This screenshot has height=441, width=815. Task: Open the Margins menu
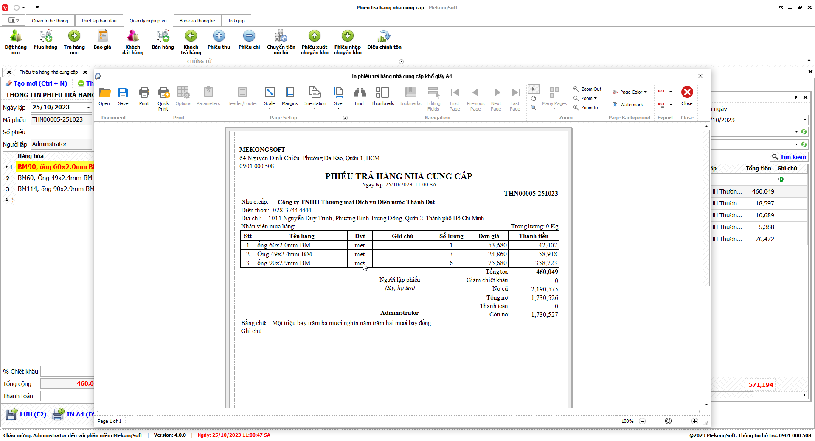tap(290, 98)
